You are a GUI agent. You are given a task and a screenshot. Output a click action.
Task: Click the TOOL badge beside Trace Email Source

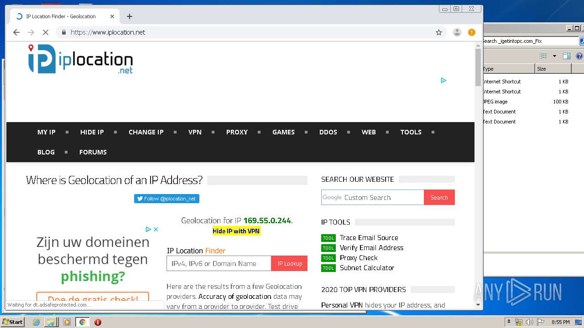click(x=328, y=238)
